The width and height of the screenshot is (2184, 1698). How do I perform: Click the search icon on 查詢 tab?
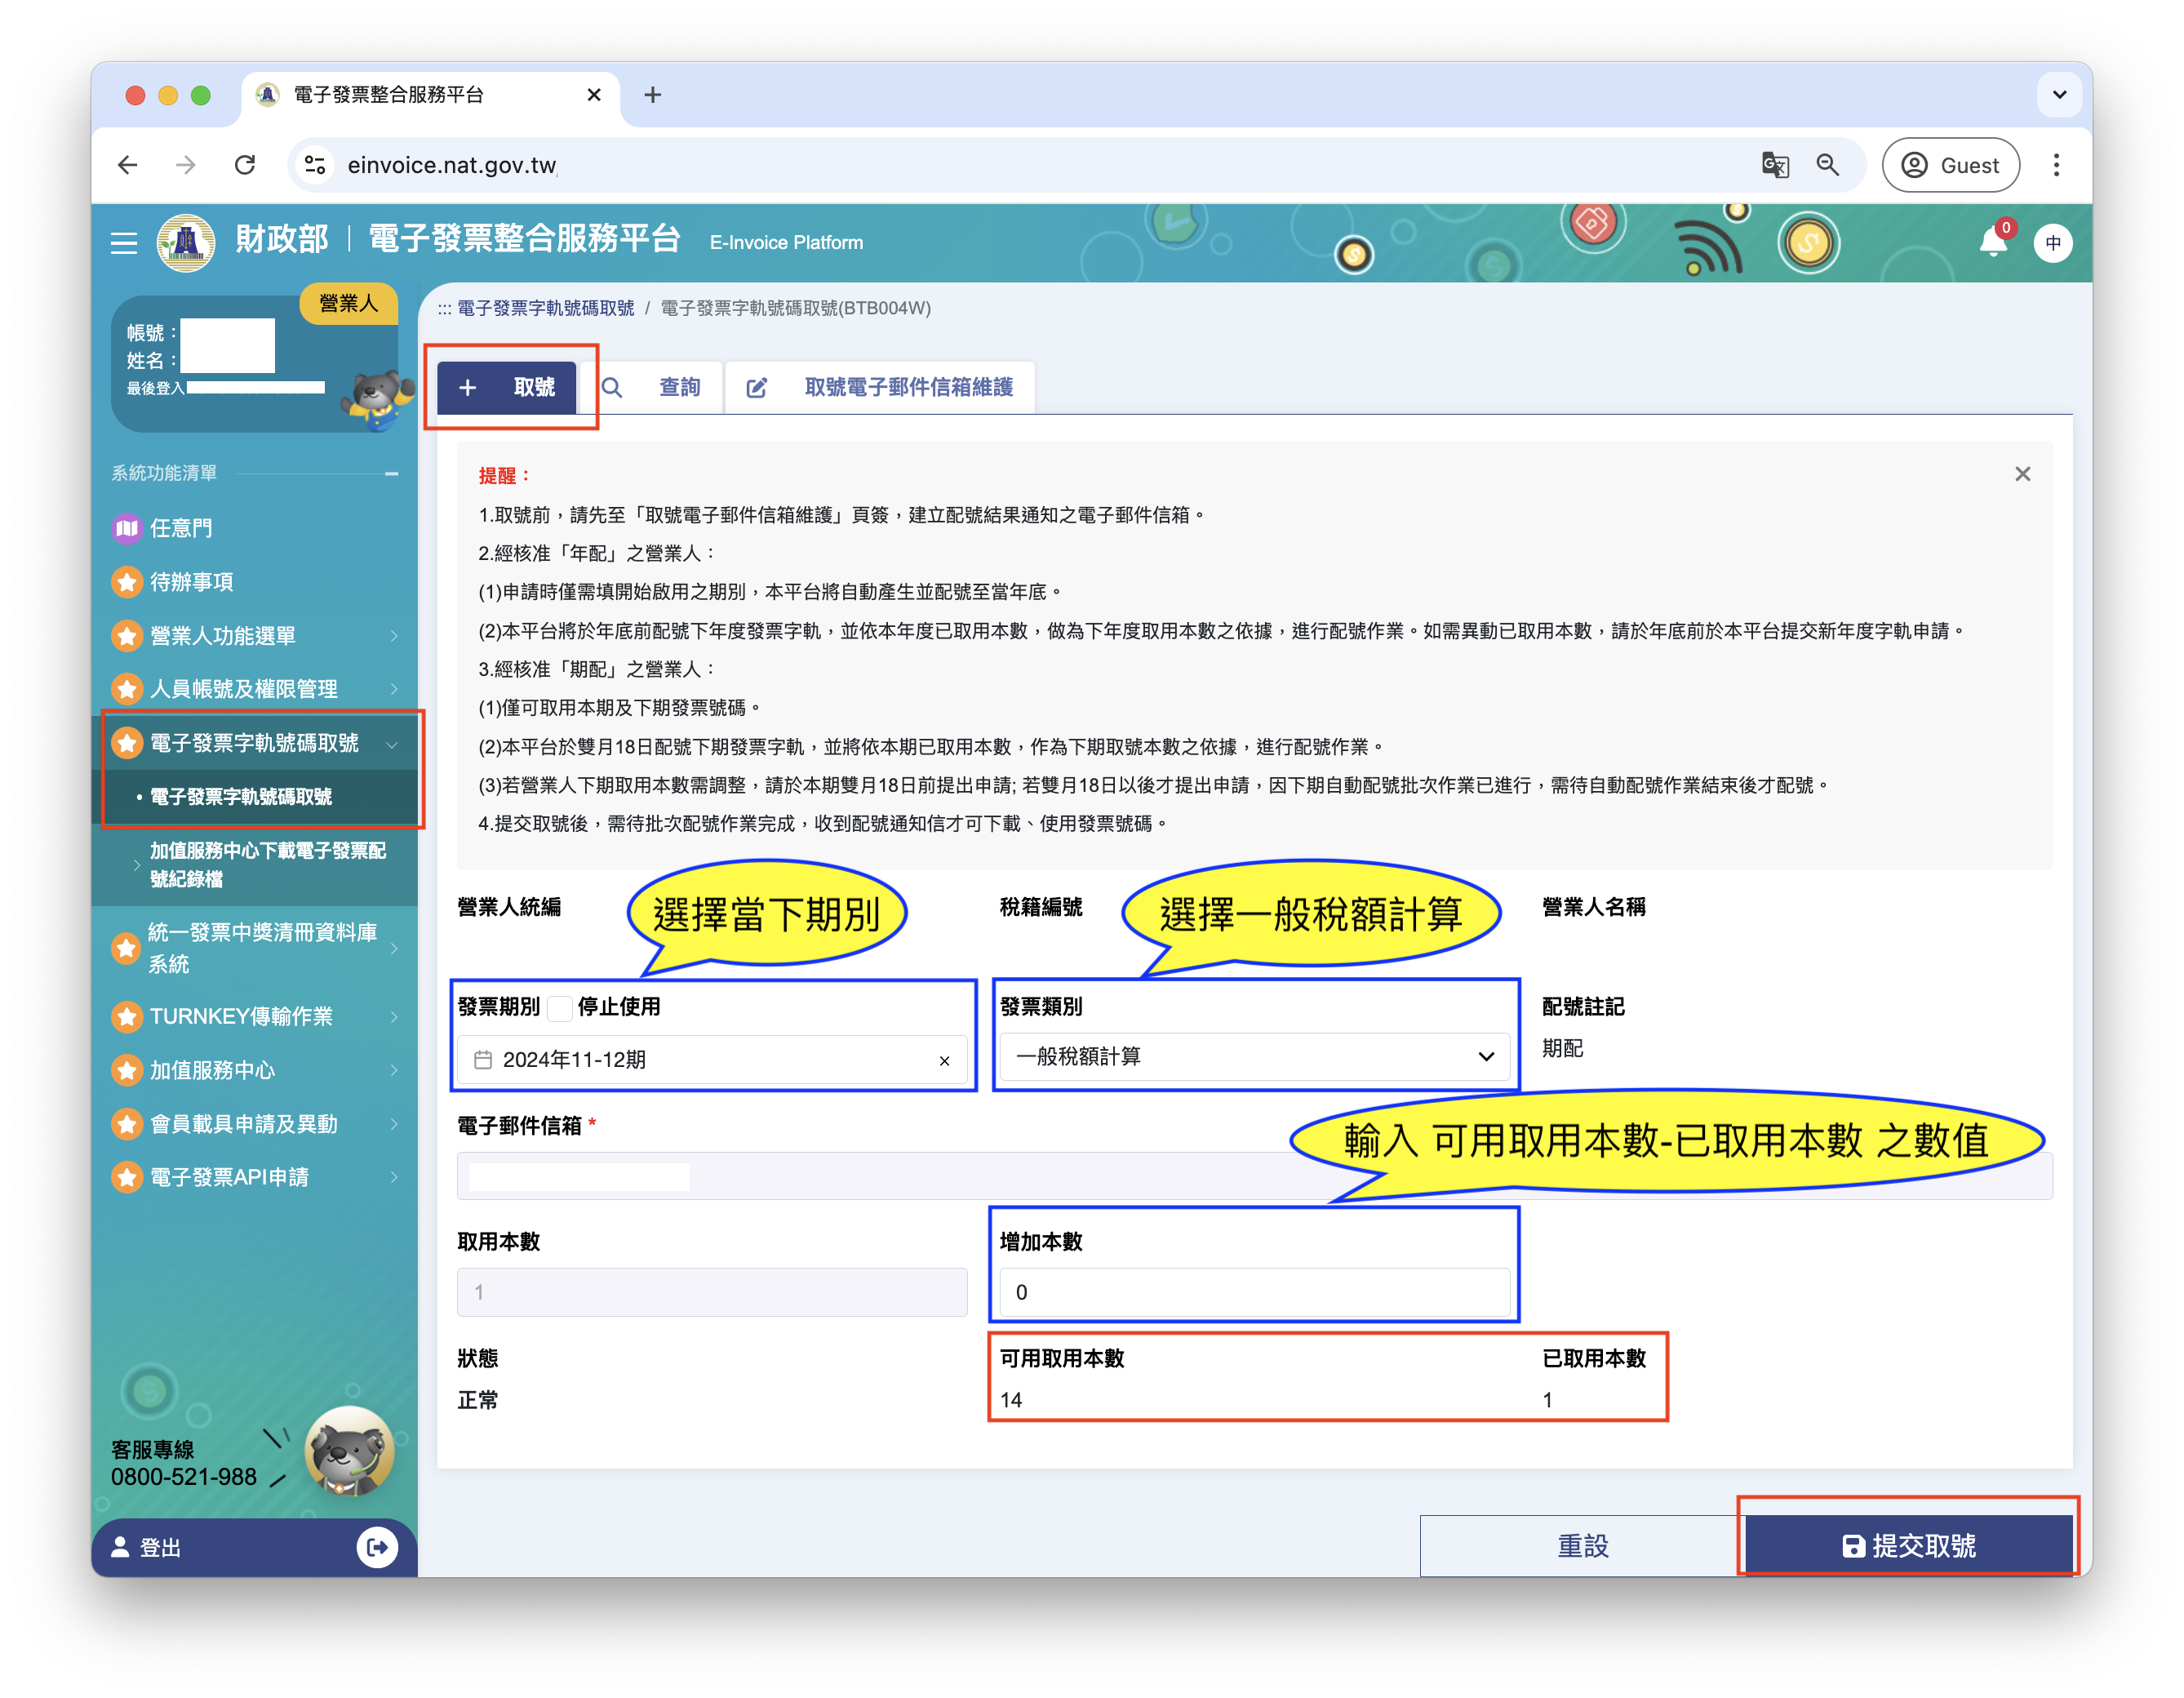pyautogui.click(x=612, y=387)
